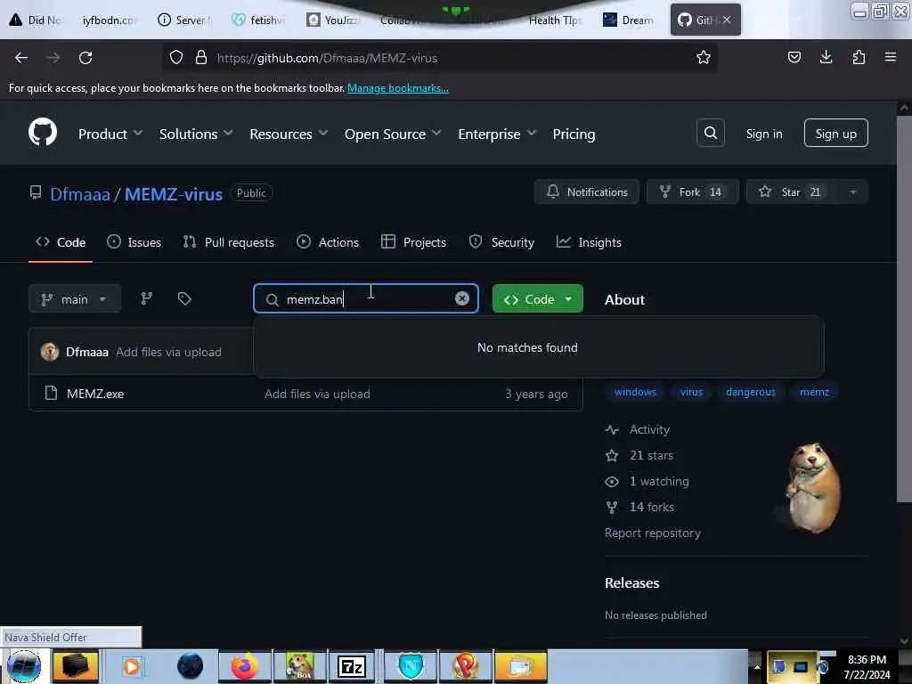Open the Save to Pocket icon
The height and width of the screenshot is (684, 912).
(794, 58)
